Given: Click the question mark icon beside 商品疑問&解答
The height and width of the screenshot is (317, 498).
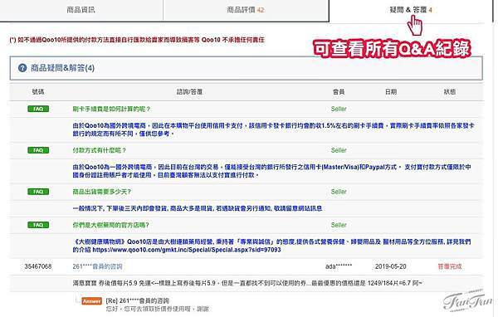Looking at the screenshot, I should (x=22, y=68).
